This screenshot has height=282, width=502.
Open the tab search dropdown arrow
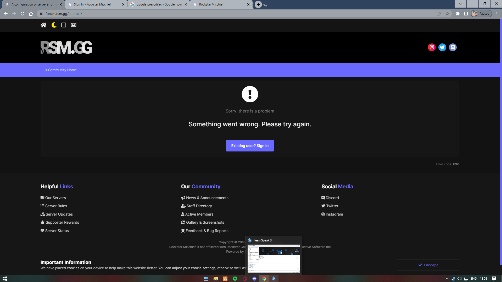pos(460,4)
